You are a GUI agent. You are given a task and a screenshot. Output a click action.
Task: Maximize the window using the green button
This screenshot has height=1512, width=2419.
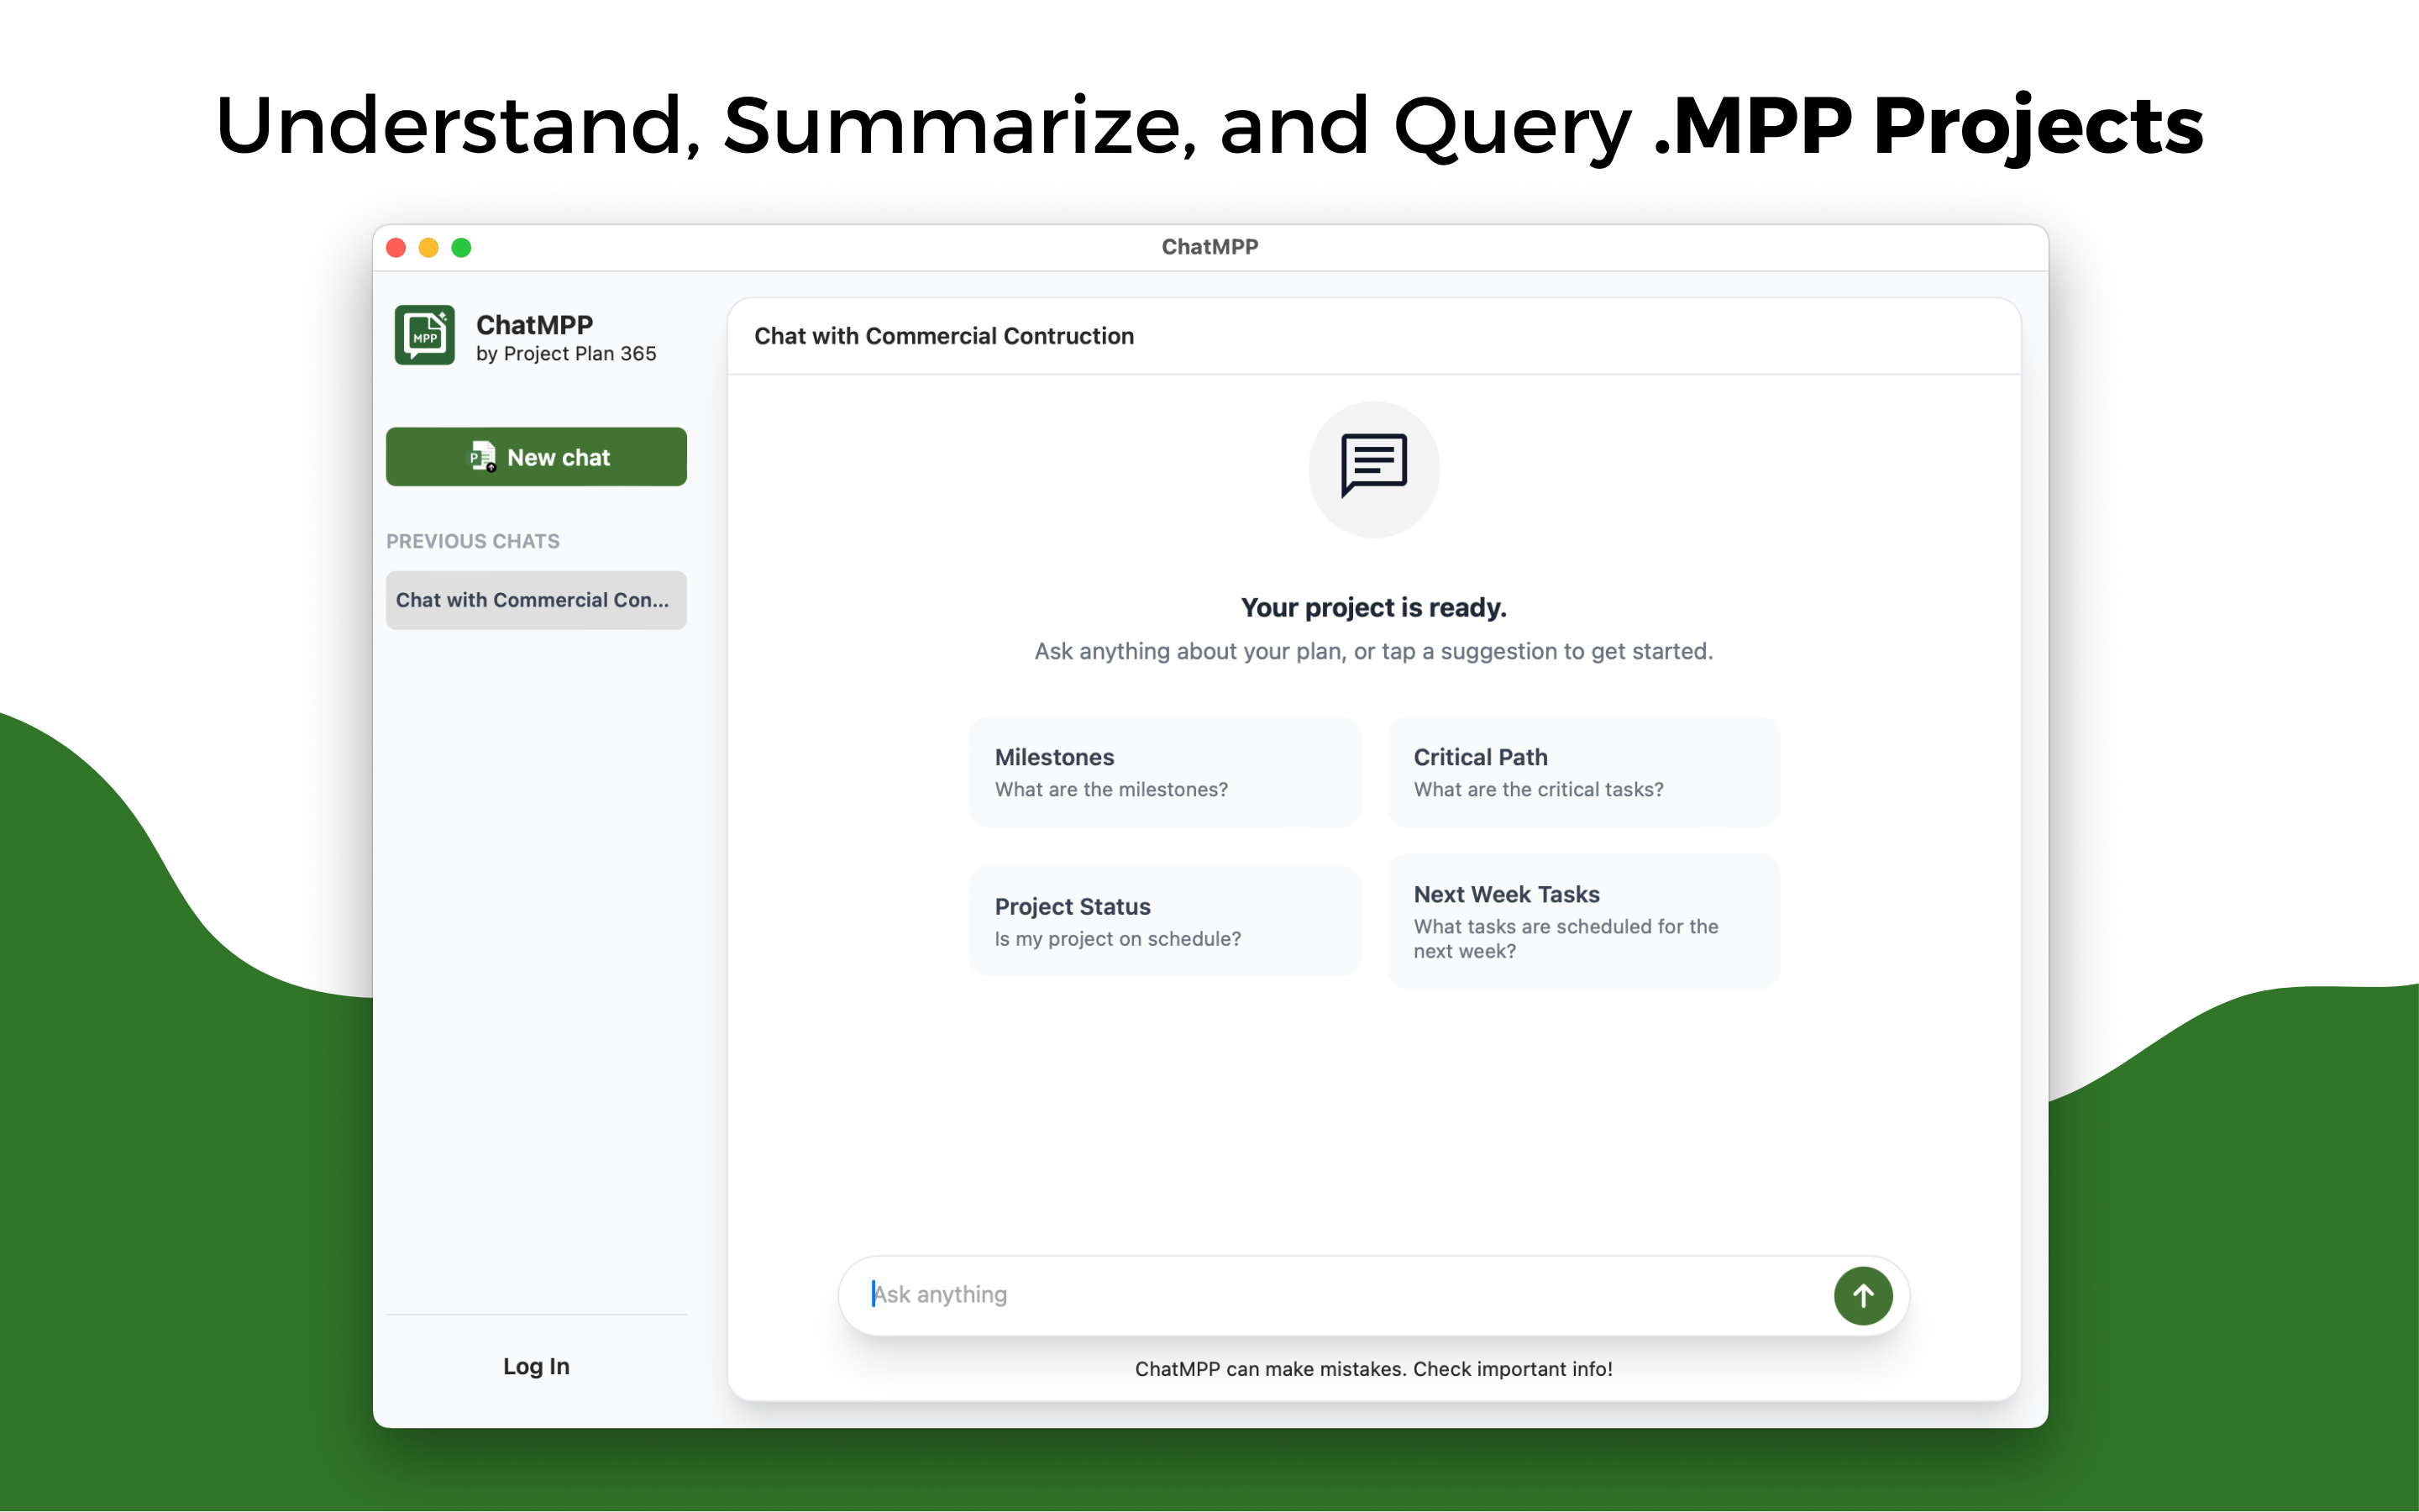point(461,248)
